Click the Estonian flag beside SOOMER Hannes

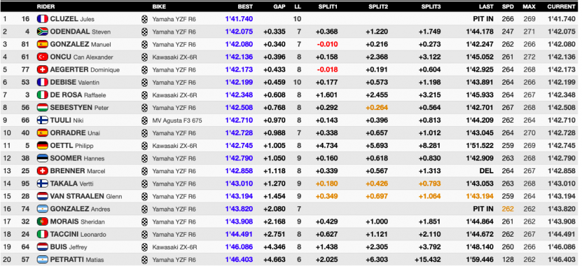[43, 158]
